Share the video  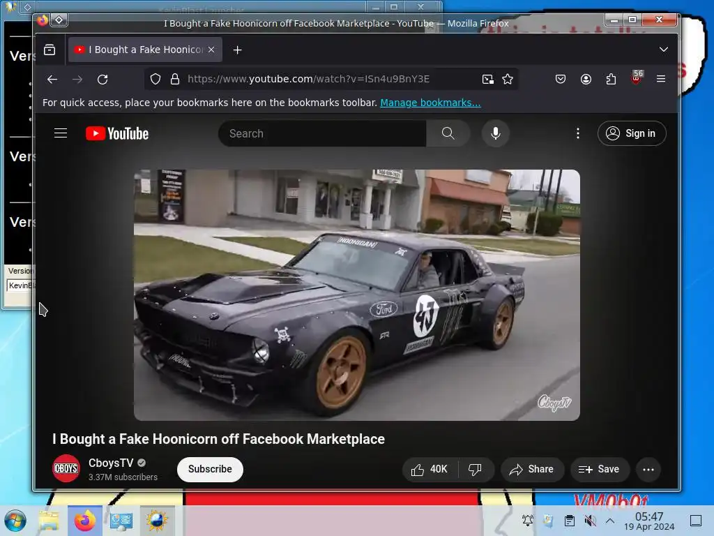point(532,470)
